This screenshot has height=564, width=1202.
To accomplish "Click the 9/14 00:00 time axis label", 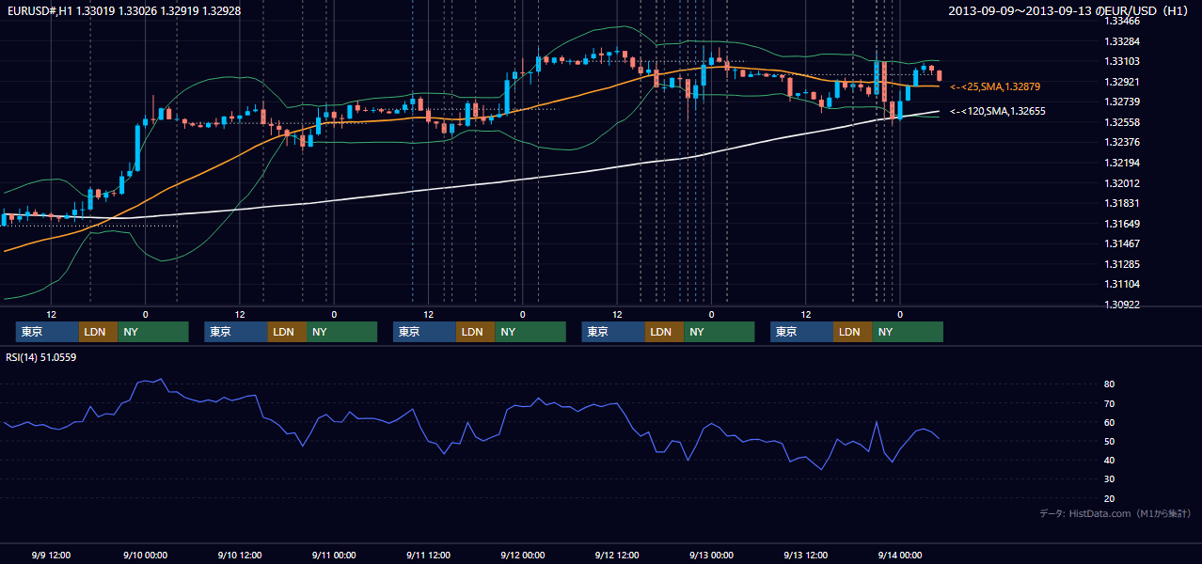I will click(900, 555).
